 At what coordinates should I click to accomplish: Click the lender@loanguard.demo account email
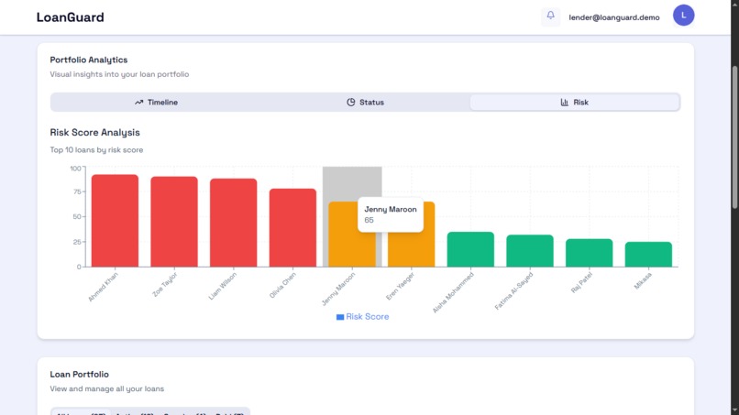614,17
